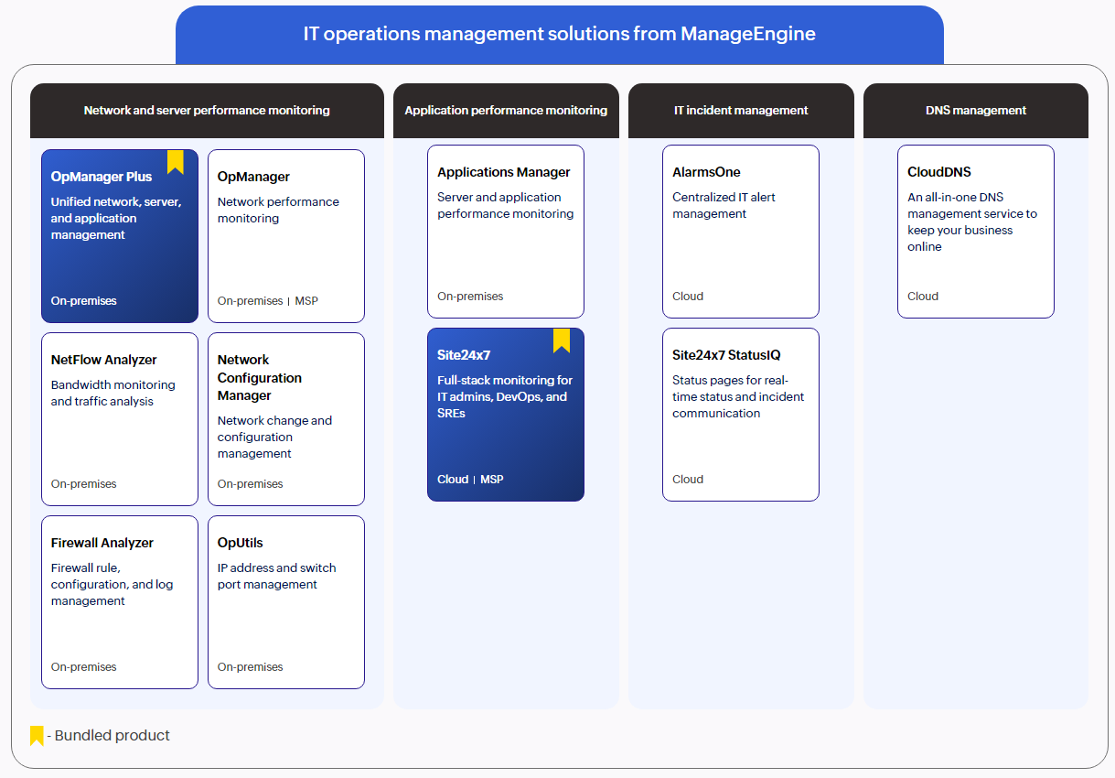
Task: Open the OpUtils product card
Action: 286,602
